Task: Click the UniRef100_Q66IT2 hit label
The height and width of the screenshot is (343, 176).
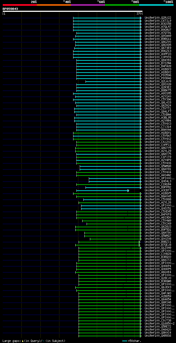Action: tap(158, 260)
